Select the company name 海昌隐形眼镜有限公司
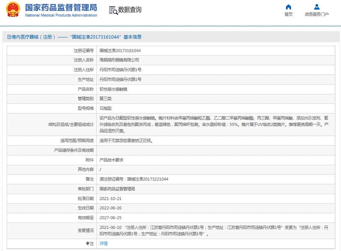Image resolution: width=341 pixels, height=251 pixels. pos(119,60)
